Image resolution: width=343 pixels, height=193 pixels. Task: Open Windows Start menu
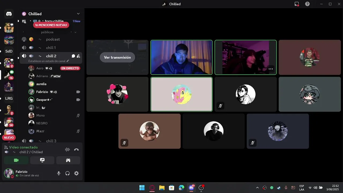point(142,188)
